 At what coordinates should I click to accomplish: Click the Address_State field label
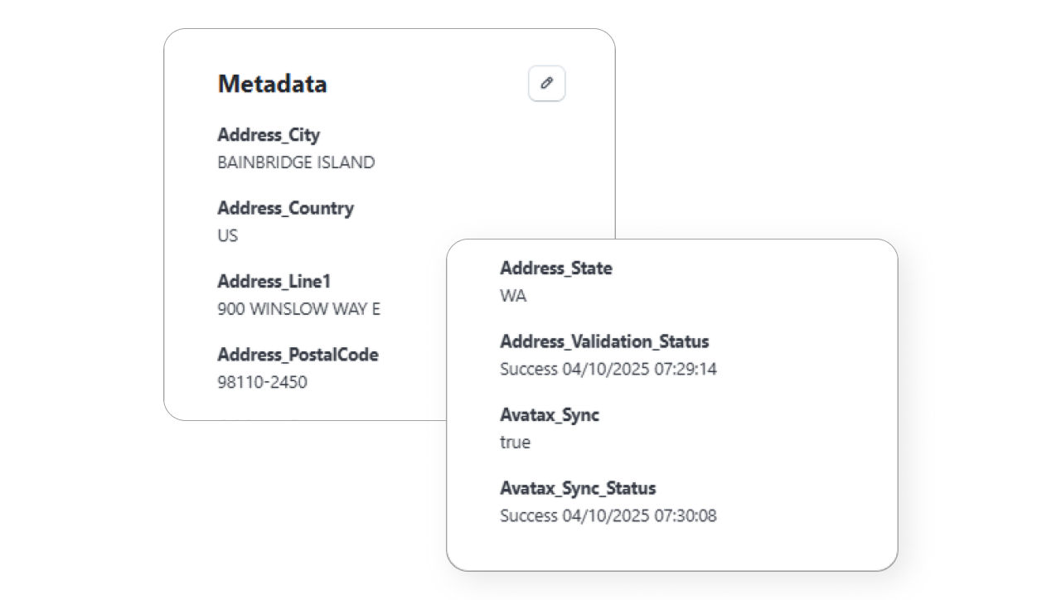pos(556,269)
